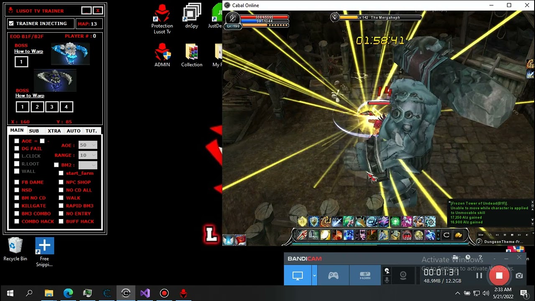Select the MAIN tab
This screenshot has height=301, width=535.
point(17,130)
